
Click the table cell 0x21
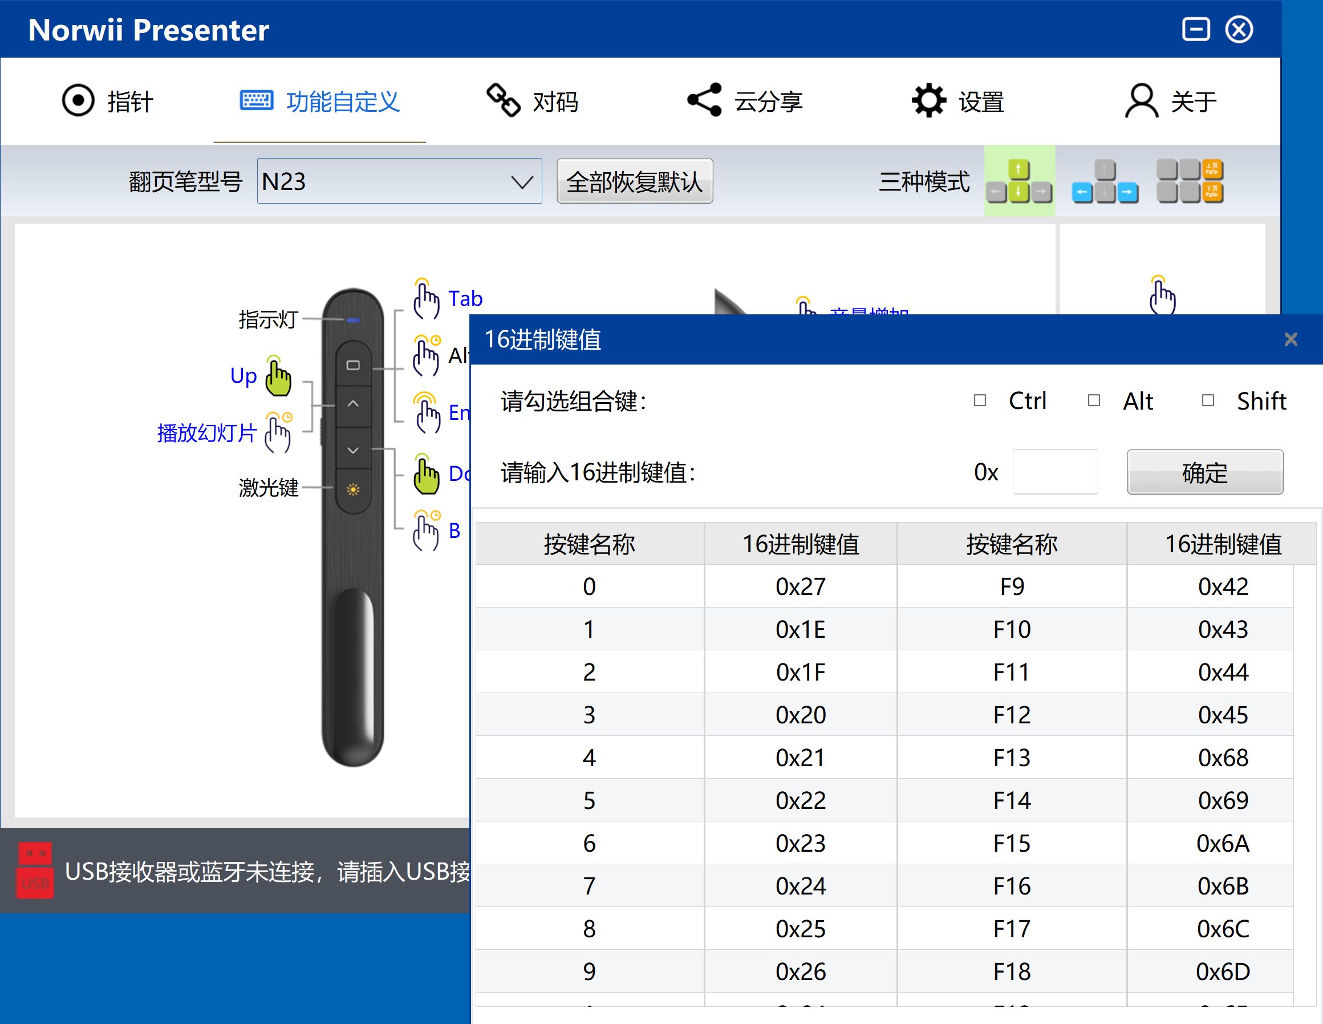801,758
